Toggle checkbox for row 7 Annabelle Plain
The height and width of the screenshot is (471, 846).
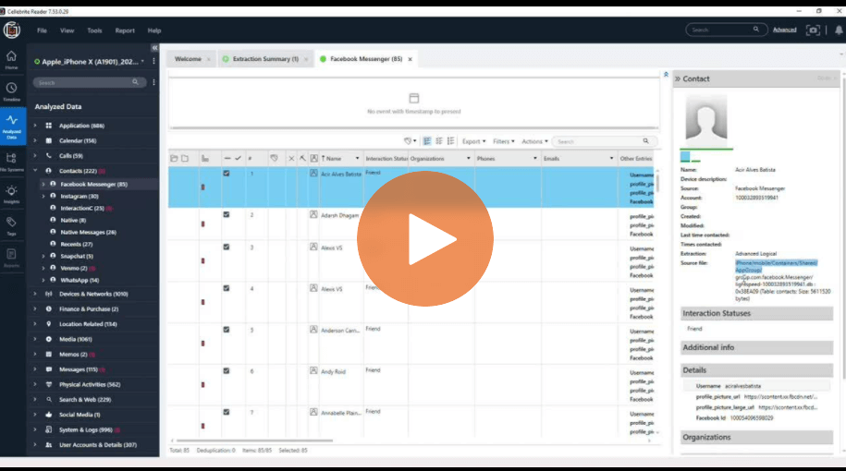pyautogui.click(x=227, y=412)
